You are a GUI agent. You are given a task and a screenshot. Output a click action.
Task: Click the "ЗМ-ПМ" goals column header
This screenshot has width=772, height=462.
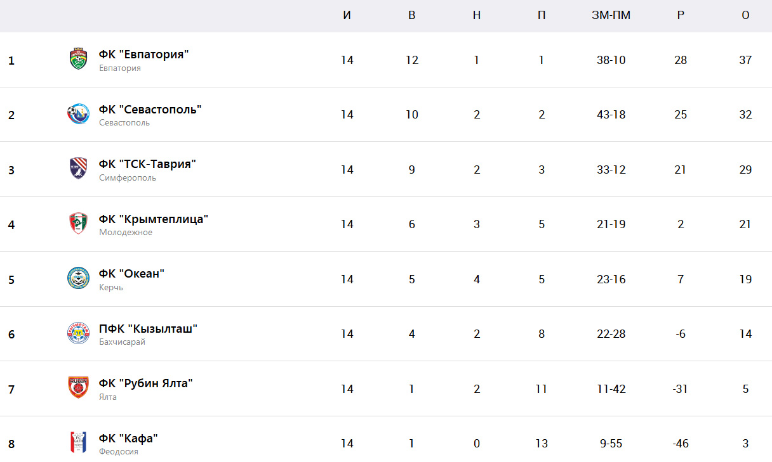pyautogui.click(x=611, y=15)
